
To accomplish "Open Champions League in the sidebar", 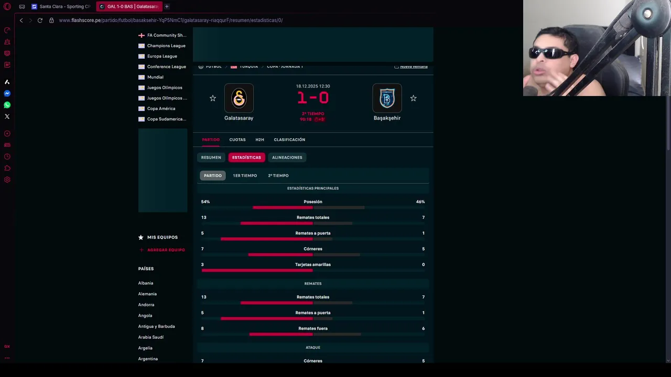I will pyautogui.click(x=166, y=46).
